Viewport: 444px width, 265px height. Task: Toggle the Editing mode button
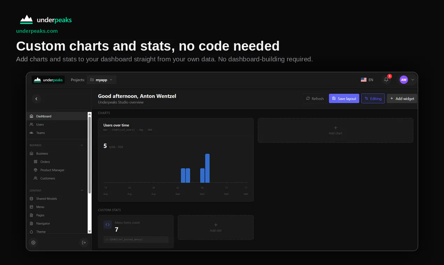pyautogui.click(x=373, y=99)
